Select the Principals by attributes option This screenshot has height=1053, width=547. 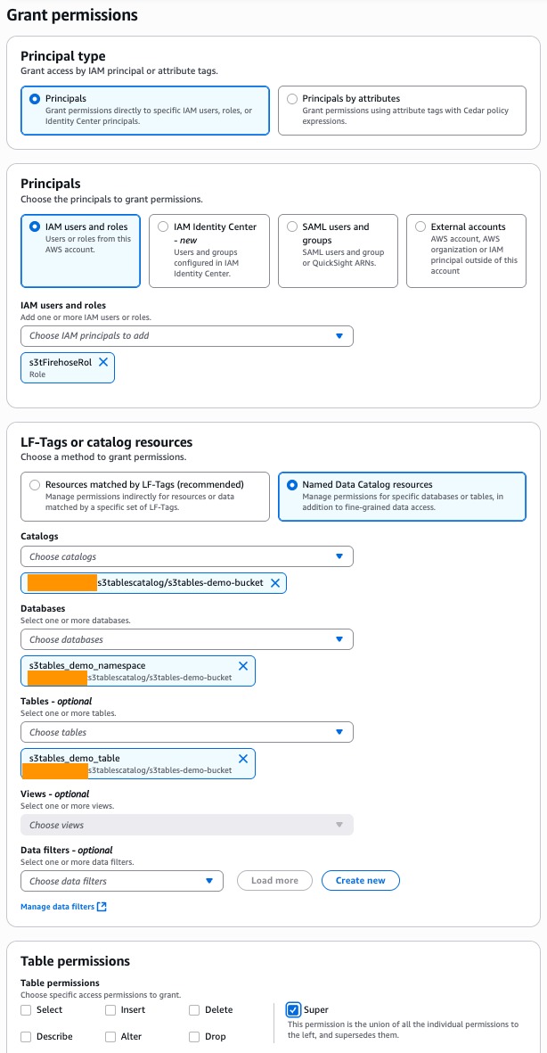pyautogui.click(x=291, y=98)
